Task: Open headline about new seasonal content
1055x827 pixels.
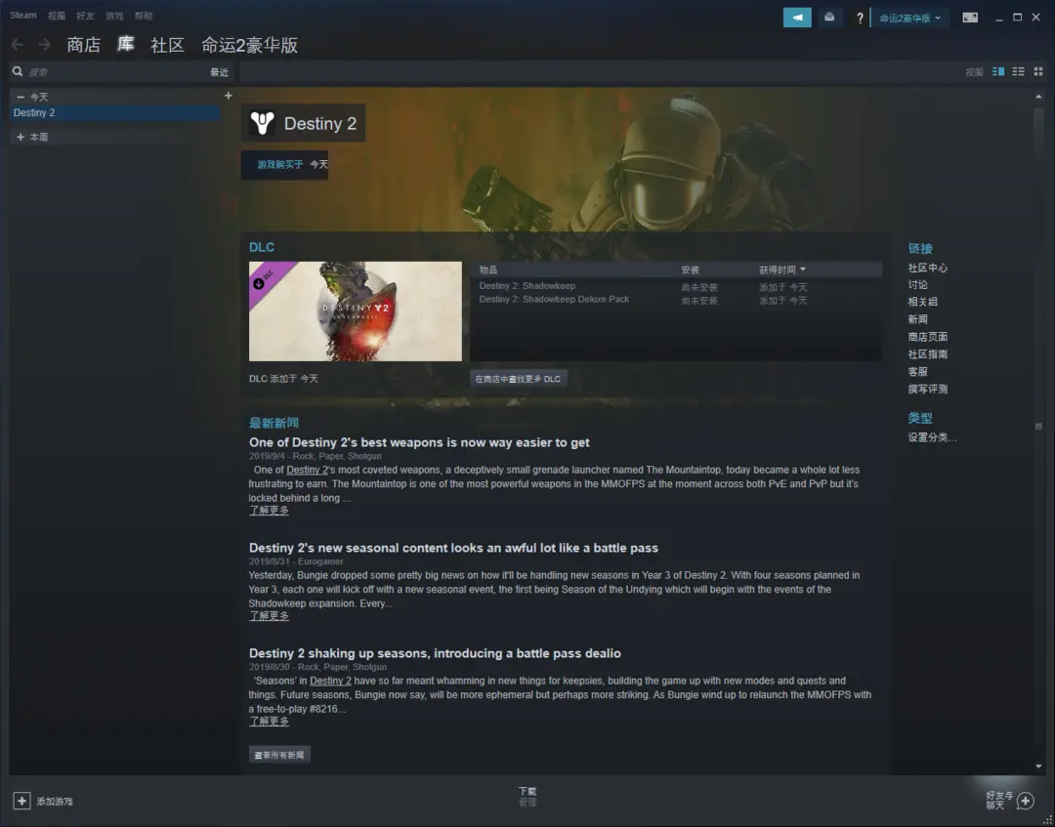Action: (x=453, y=548)
